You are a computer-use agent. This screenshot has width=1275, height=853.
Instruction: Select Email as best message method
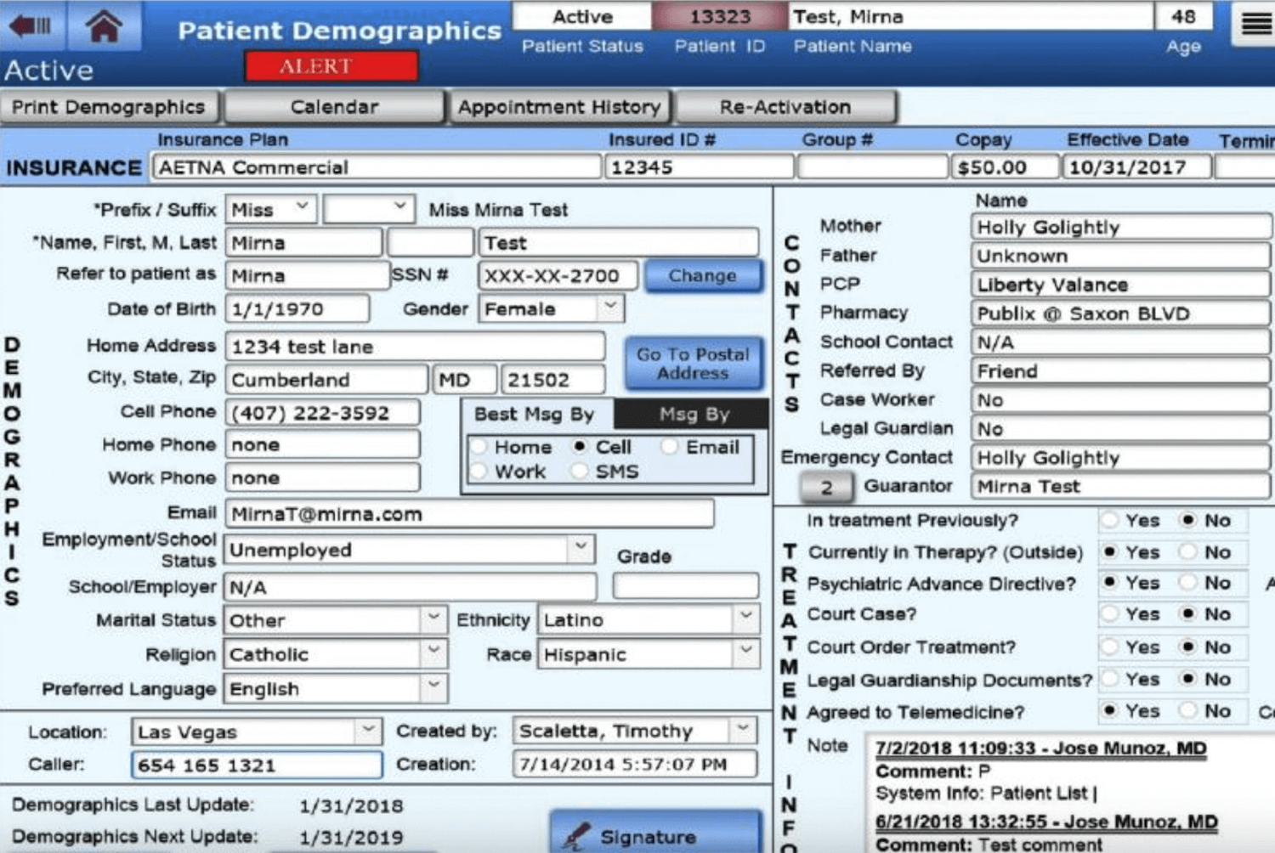670,447
